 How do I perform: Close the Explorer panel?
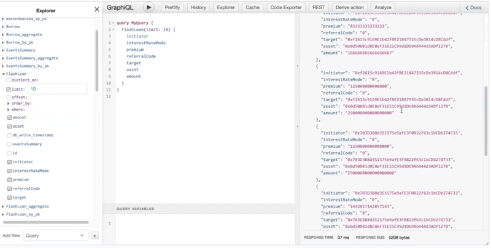[97, 9]
